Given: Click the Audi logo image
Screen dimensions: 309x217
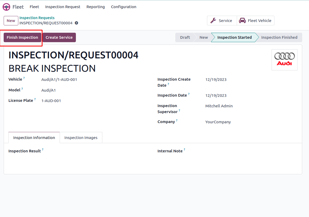Looking at the screenshot, I should coord(284,60).
